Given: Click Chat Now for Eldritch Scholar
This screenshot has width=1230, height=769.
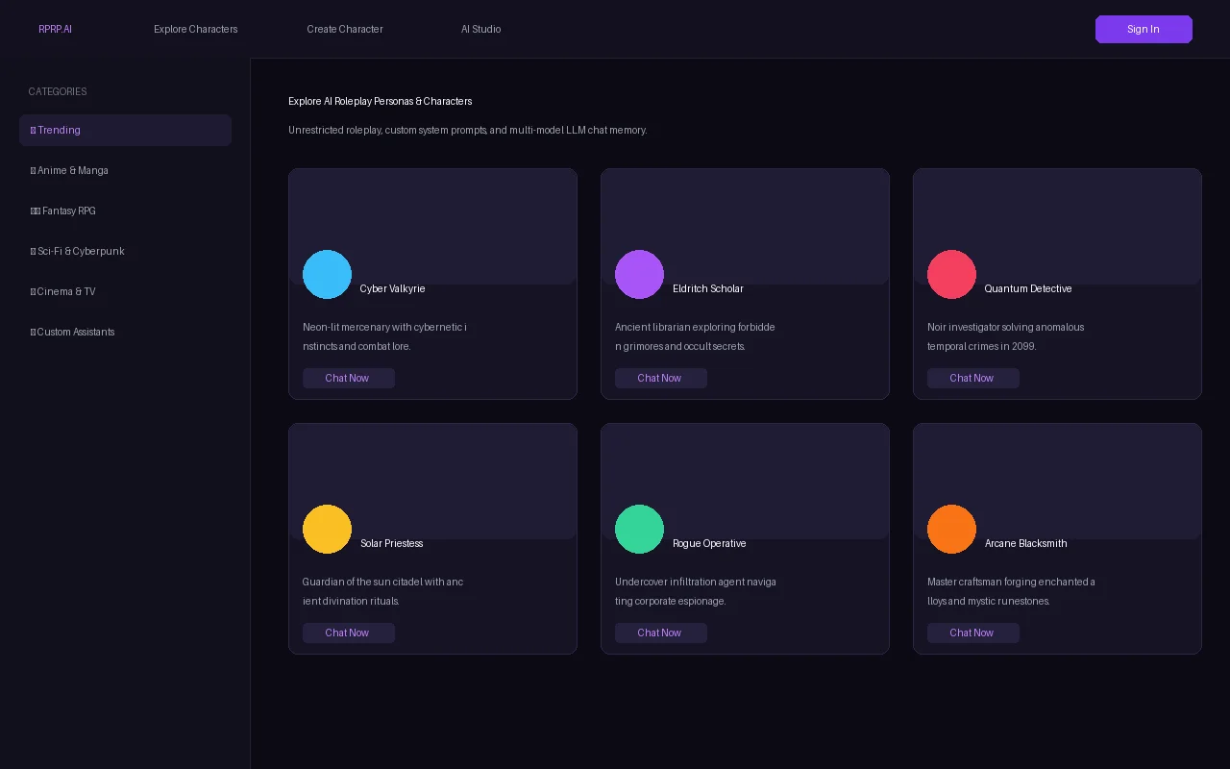Looking at the screenshot, I should pos(660,378).
